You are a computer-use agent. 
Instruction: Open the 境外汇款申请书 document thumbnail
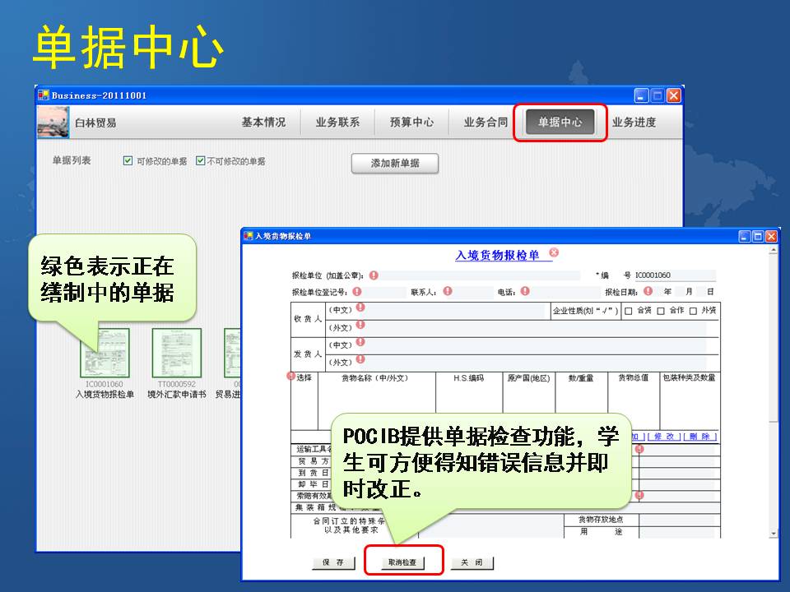(177, 354)
